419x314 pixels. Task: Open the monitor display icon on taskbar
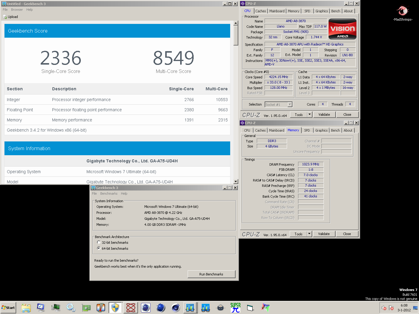[41, 308]
